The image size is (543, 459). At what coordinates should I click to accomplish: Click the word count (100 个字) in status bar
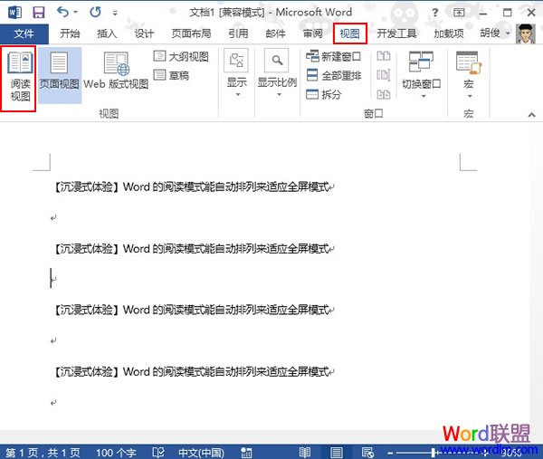pos(115,452)
